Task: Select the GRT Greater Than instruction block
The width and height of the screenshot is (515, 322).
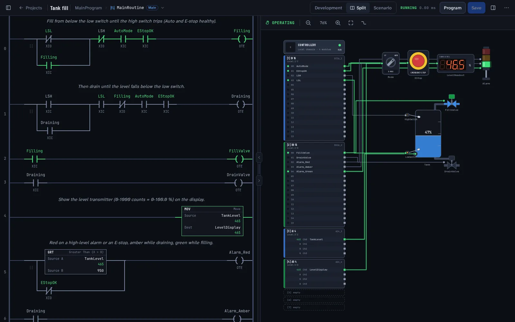Action: (x=76, y=262)
